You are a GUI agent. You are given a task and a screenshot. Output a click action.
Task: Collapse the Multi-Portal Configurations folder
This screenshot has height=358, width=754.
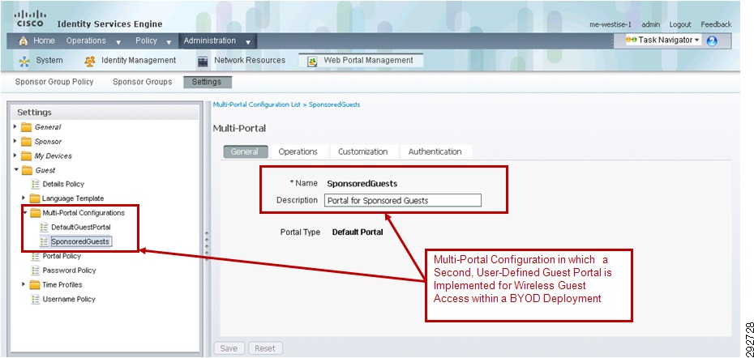[24, 212]
